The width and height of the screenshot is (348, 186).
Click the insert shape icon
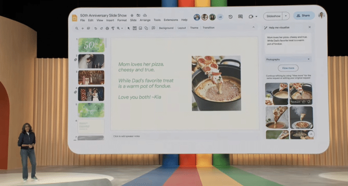pyautogui.click(x=146, y=28)
